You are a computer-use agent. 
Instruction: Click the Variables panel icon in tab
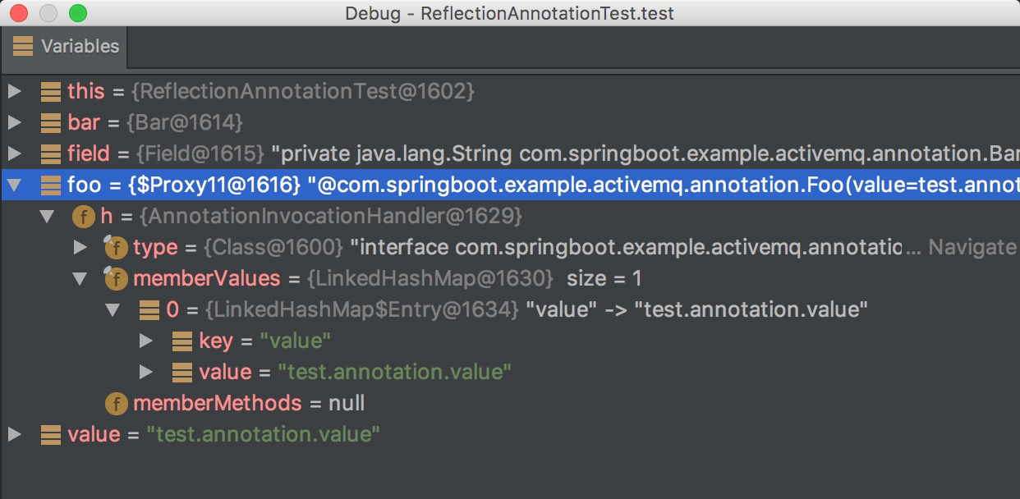(23, 47)
